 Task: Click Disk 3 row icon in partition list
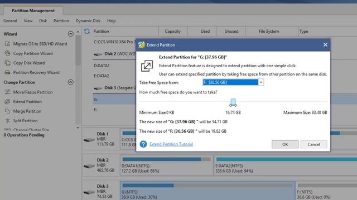98,88
